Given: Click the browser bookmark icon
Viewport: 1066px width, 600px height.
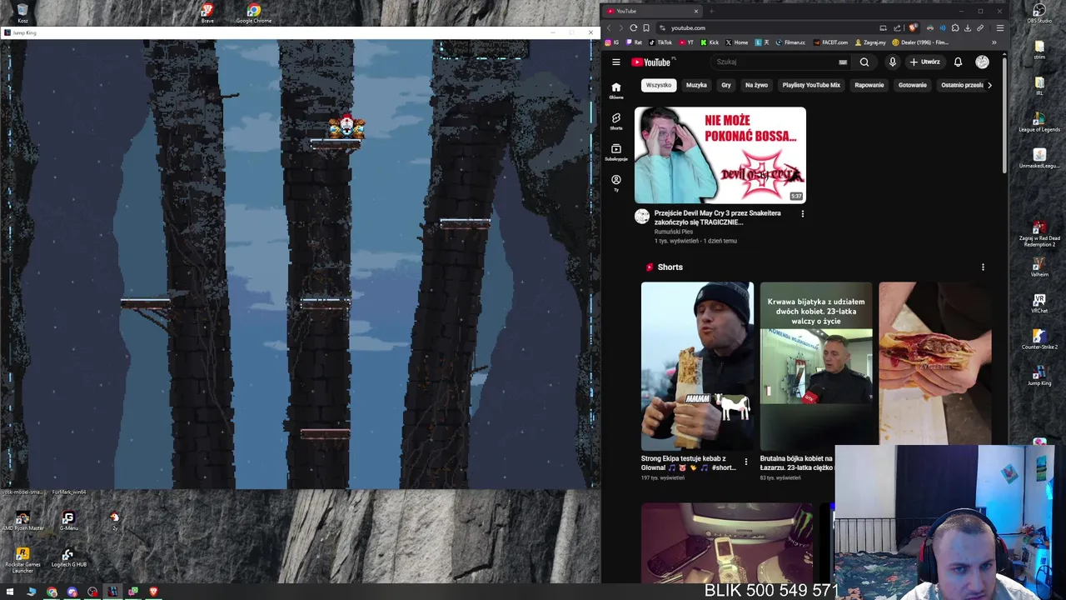Looking at the screenshot, I should point(646,27).
